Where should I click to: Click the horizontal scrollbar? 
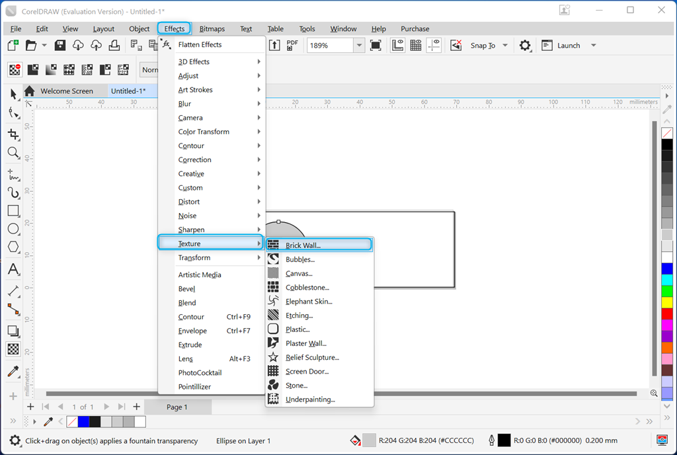tap(341, 393)
